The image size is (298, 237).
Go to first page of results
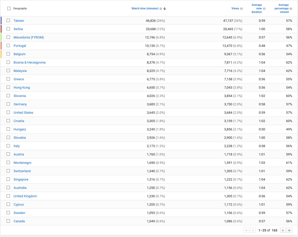coord(246,230)
